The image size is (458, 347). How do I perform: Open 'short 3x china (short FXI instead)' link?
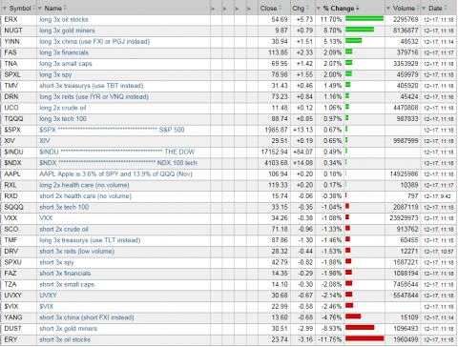tap(87, 317)
